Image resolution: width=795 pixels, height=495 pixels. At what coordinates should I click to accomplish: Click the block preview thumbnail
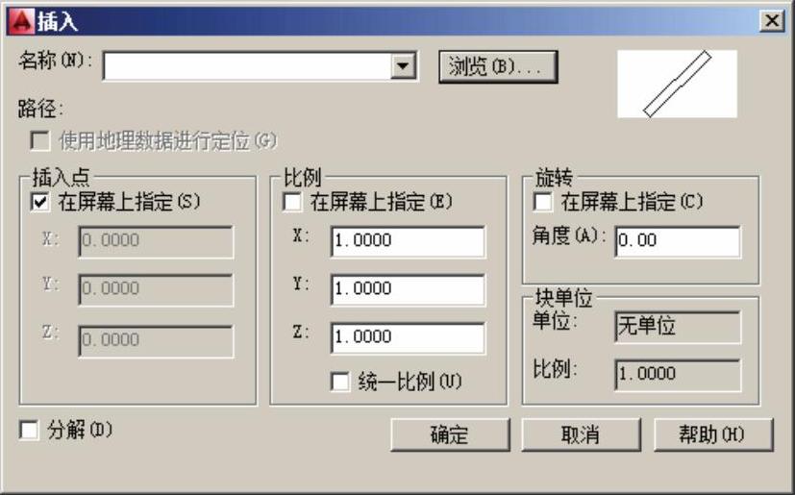pyautogui.click(x=677, y=84)
